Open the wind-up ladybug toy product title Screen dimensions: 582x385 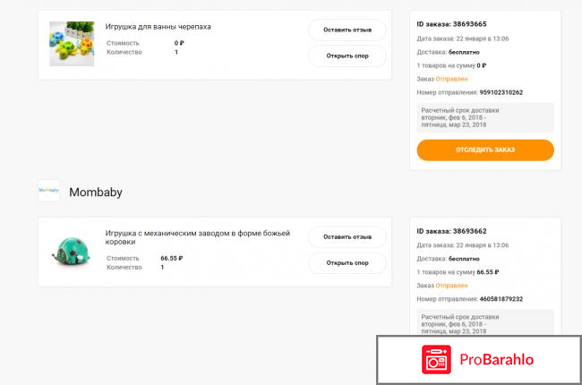[198, 237]
